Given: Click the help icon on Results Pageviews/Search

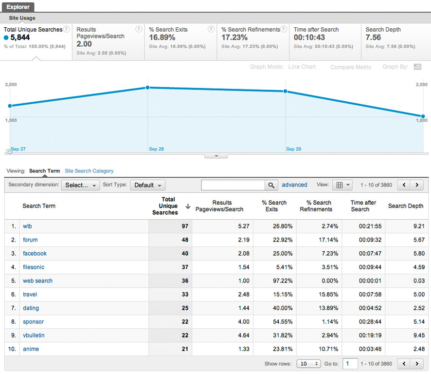Looking at the screenshot, I should pos(139,29).
